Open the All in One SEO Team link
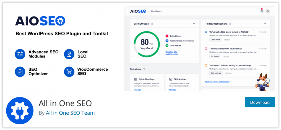The width and height of the screenshot is (281, 130). click(70, 113)
